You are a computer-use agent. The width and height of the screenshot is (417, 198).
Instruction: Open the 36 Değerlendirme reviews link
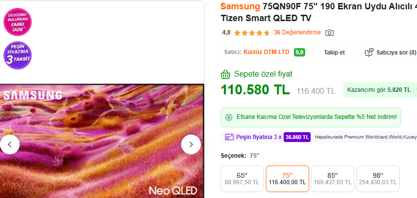[297, 32]
